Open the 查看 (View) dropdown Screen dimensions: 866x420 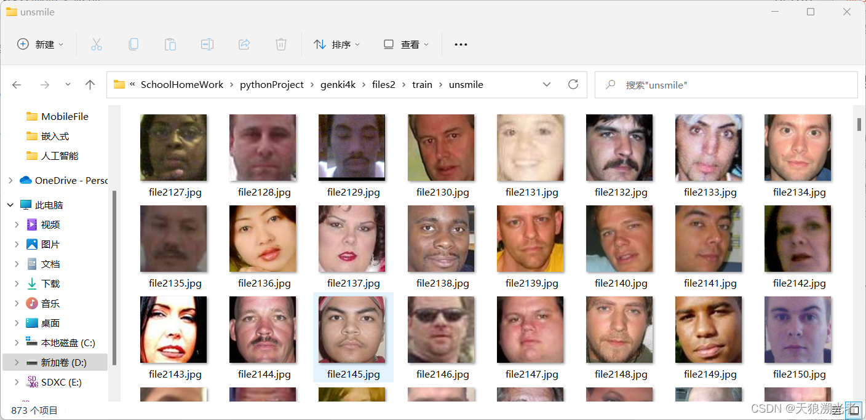coord(407,44)
